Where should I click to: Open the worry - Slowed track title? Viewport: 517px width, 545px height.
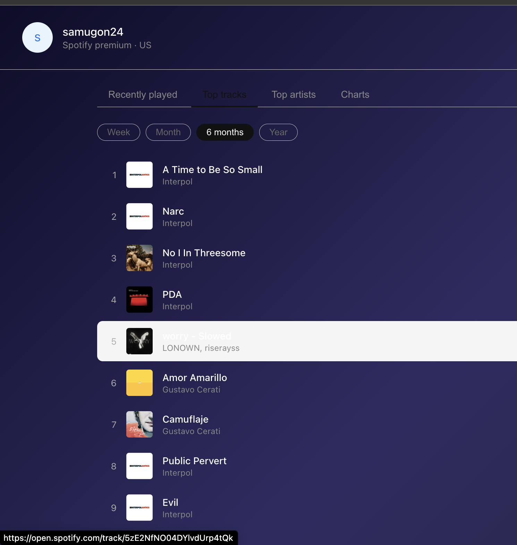coord(197,336)
